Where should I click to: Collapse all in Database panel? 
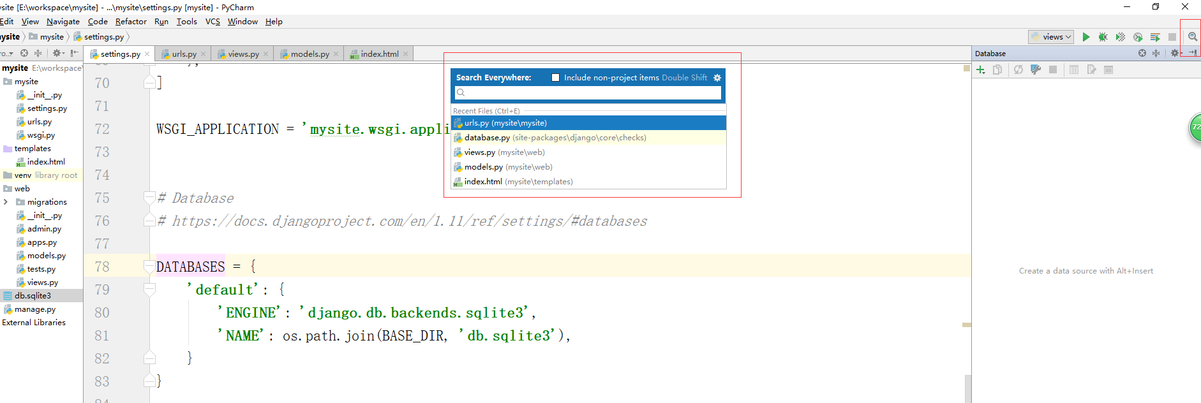pyautogui.click(x=1156, y=54)
